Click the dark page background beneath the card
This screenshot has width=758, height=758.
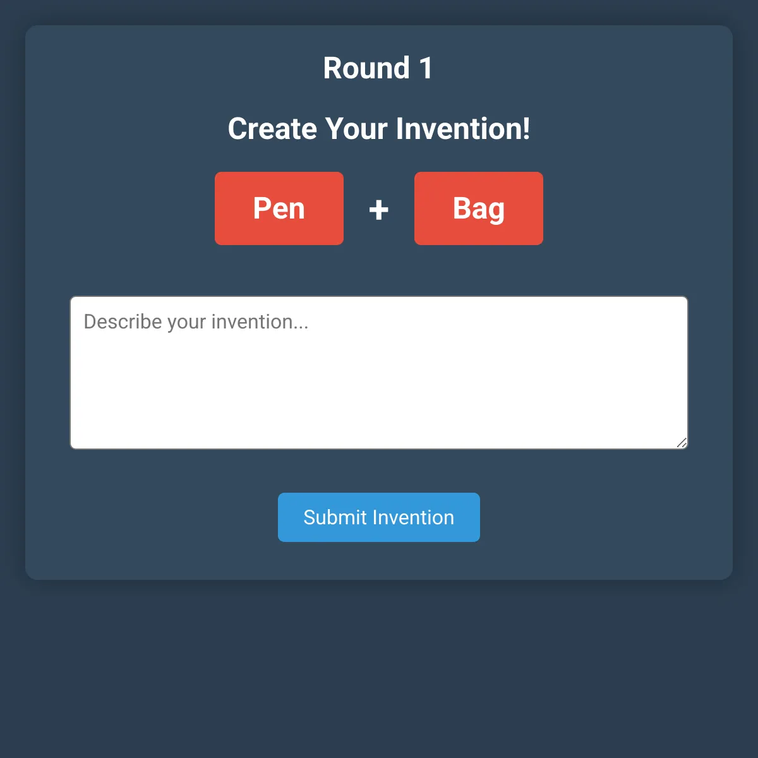coord(379,670)
